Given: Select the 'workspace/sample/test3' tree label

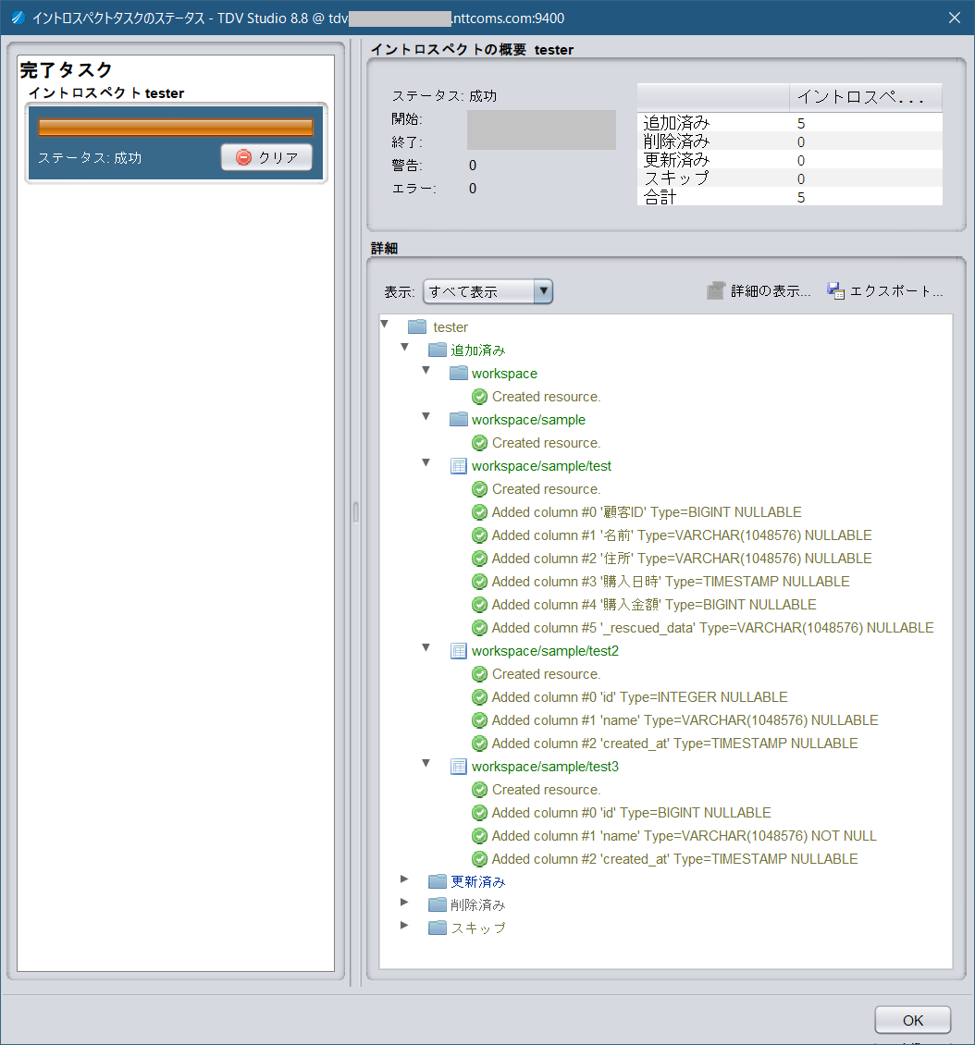Looking at the screenshot, I should click(x=545, y=767).
